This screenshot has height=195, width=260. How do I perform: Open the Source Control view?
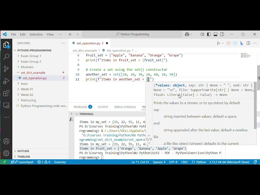pyautogui.click(x=6, y=69)
